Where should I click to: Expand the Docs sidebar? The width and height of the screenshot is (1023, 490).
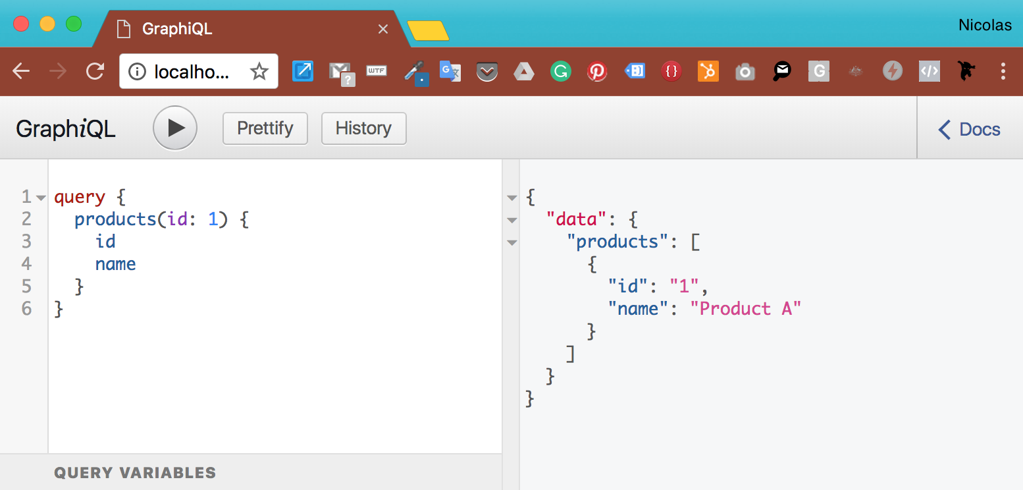coord(969,129)
